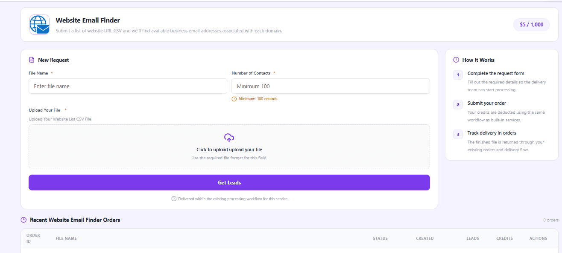Click the 'Number of Contacts' field label

251,73
